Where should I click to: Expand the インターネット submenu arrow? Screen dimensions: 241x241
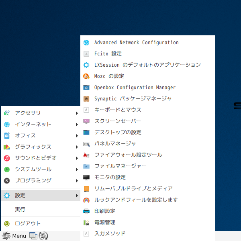[x=77, y=125]
